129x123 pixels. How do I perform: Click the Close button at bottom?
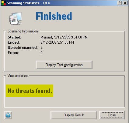pos(112,115)
